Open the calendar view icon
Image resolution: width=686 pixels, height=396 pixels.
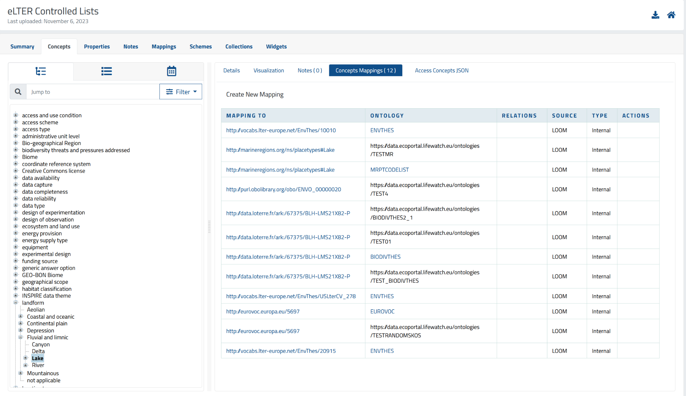(x=171, y=71)
